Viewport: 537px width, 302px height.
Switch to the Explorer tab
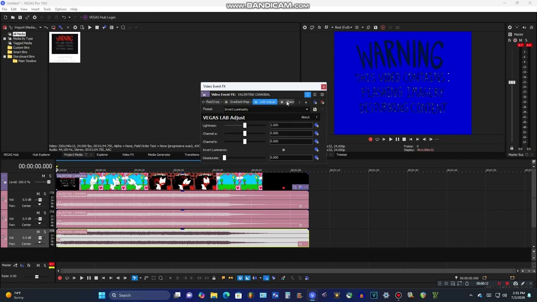pos(102,155)
